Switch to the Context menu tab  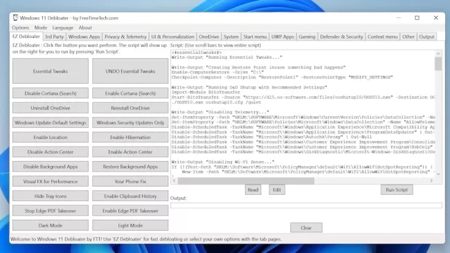383,37
